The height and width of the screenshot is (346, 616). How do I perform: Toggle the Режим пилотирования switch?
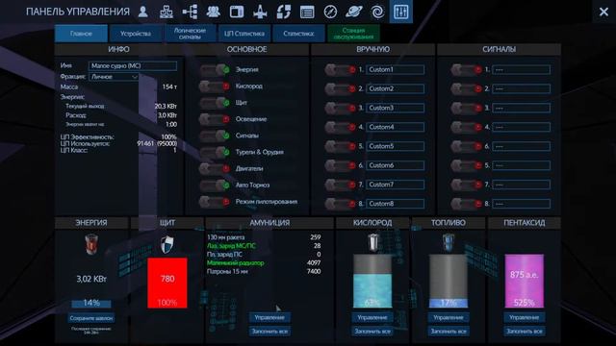click(x=214, y=202)
